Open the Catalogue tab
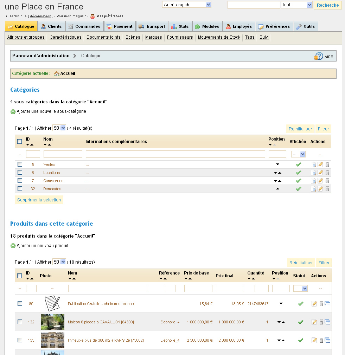The image size is (345, 355). [x=21, y=26]
